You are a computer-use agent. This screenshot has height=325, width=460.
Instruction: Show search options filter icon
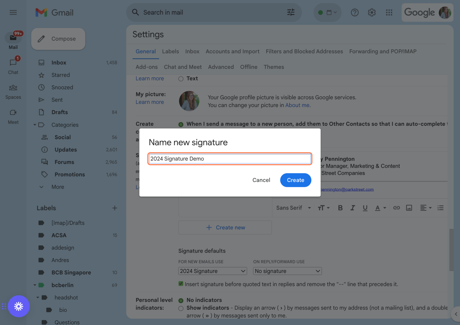291,12
